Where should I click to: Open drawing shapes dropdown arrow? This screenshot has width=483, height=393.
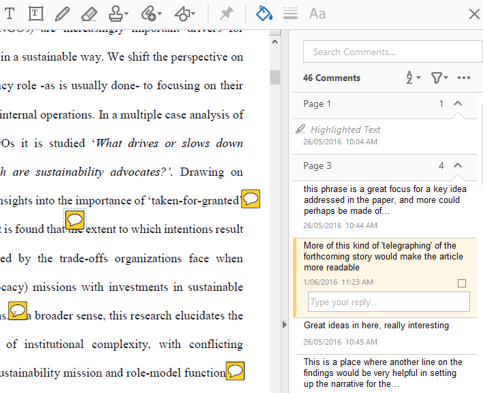click(193, 14)
